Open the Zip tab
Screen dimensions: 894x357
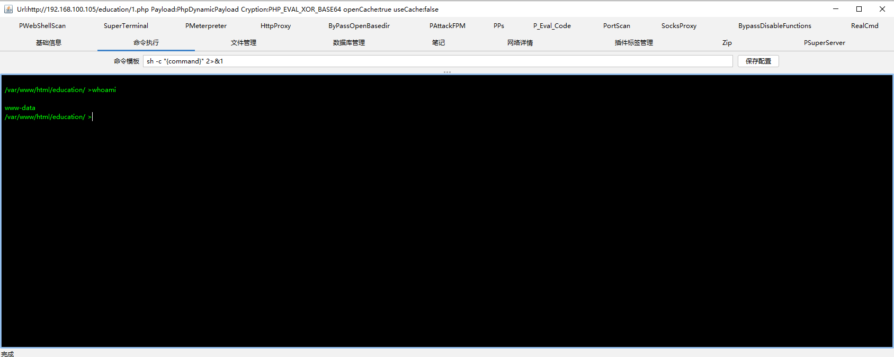[x=727, y=42]
